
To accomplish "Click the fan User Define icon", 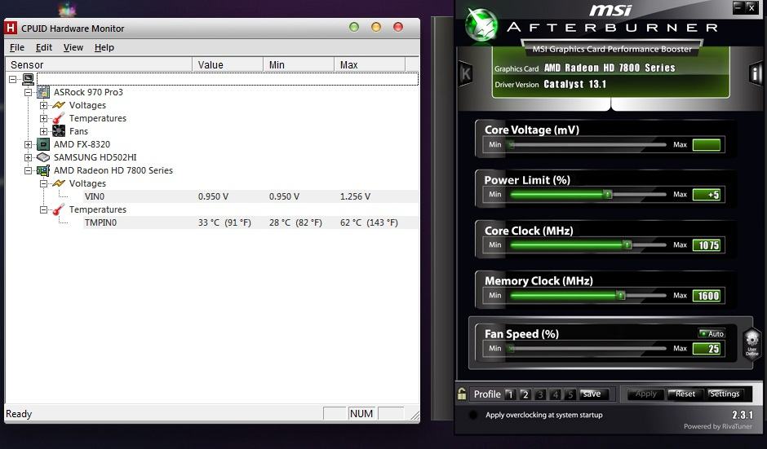I will [751, 343].
